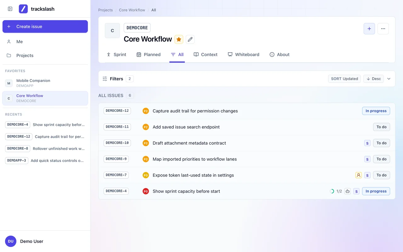Open recent issue DEMOCORE-8 in sidebar
Viewport: 403px width, 252px height.
pyautogui.click(x=45, y=149)
